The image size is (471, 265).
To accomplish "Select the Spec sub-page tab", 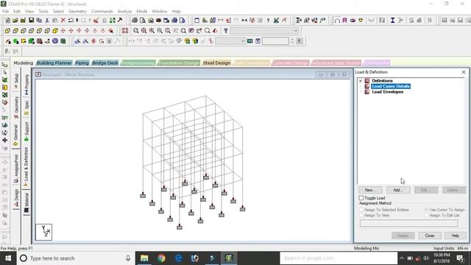I will pyautogui.click(x=26, y=107).
